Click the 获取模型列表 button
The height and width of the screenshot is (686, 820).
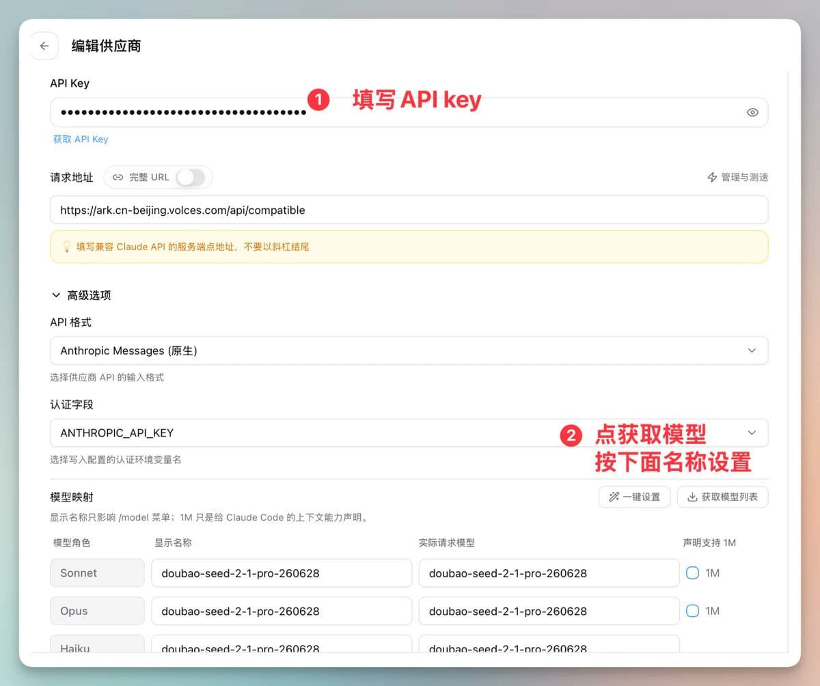[722, 497]
